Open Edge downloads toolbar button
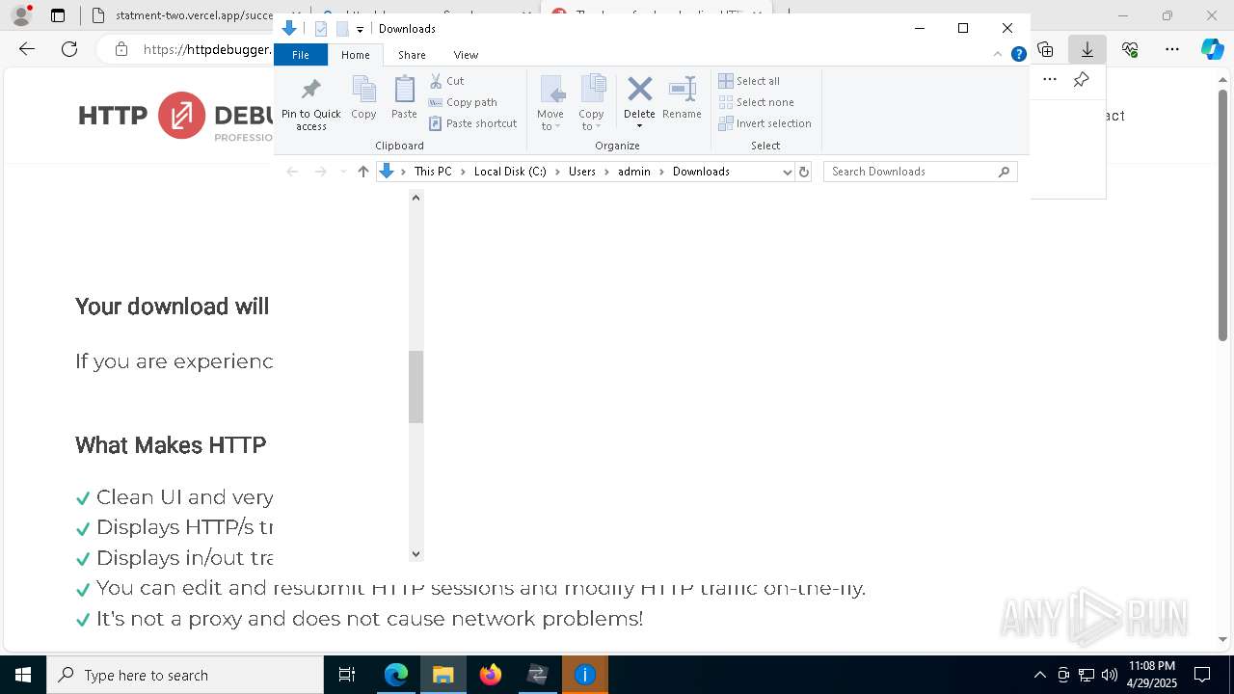Screen dimensions: 1234x694 (x=1087, y=49)
